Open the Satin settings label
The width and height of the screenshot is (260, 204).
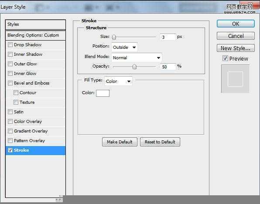coord(19,112)
